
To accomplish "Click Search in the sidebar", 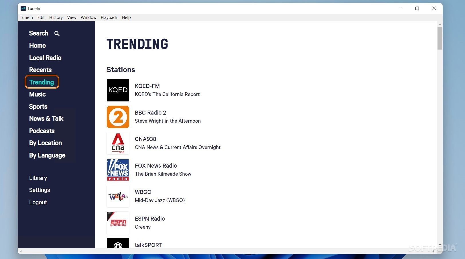I will [x=39, y=33].
